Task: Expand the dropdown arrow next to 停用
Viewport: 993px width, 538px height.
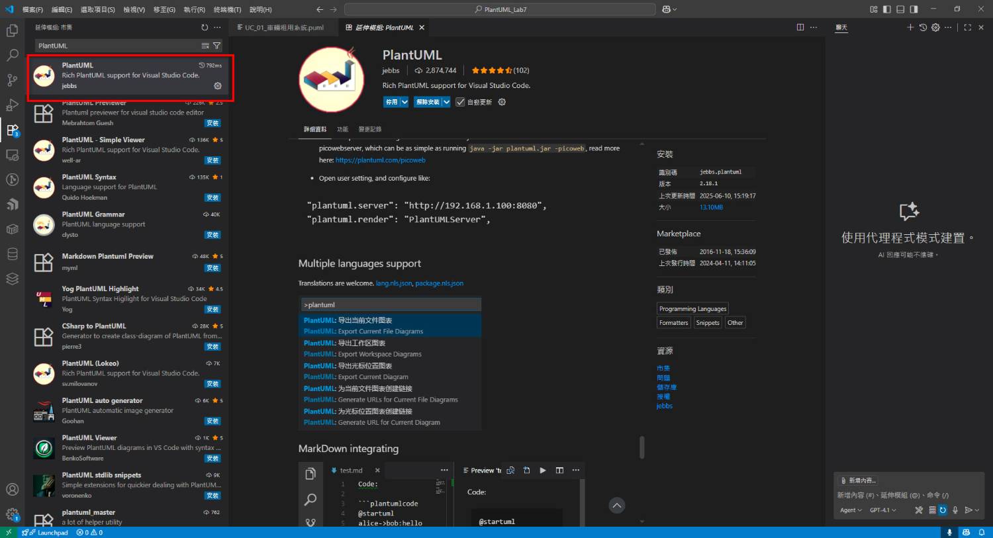Action: pyautogui.click(x=404, y=102)
